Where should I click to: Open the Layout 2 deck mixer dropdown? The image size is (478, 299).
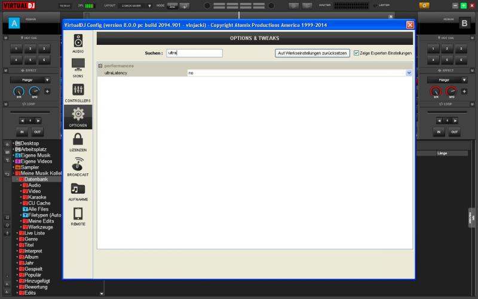tap(136, 6)
